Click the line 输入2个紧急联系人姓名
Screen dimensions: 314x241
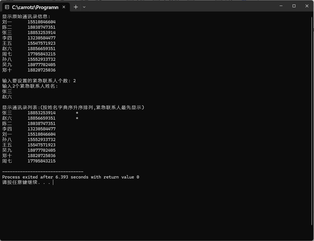(30, 86)
